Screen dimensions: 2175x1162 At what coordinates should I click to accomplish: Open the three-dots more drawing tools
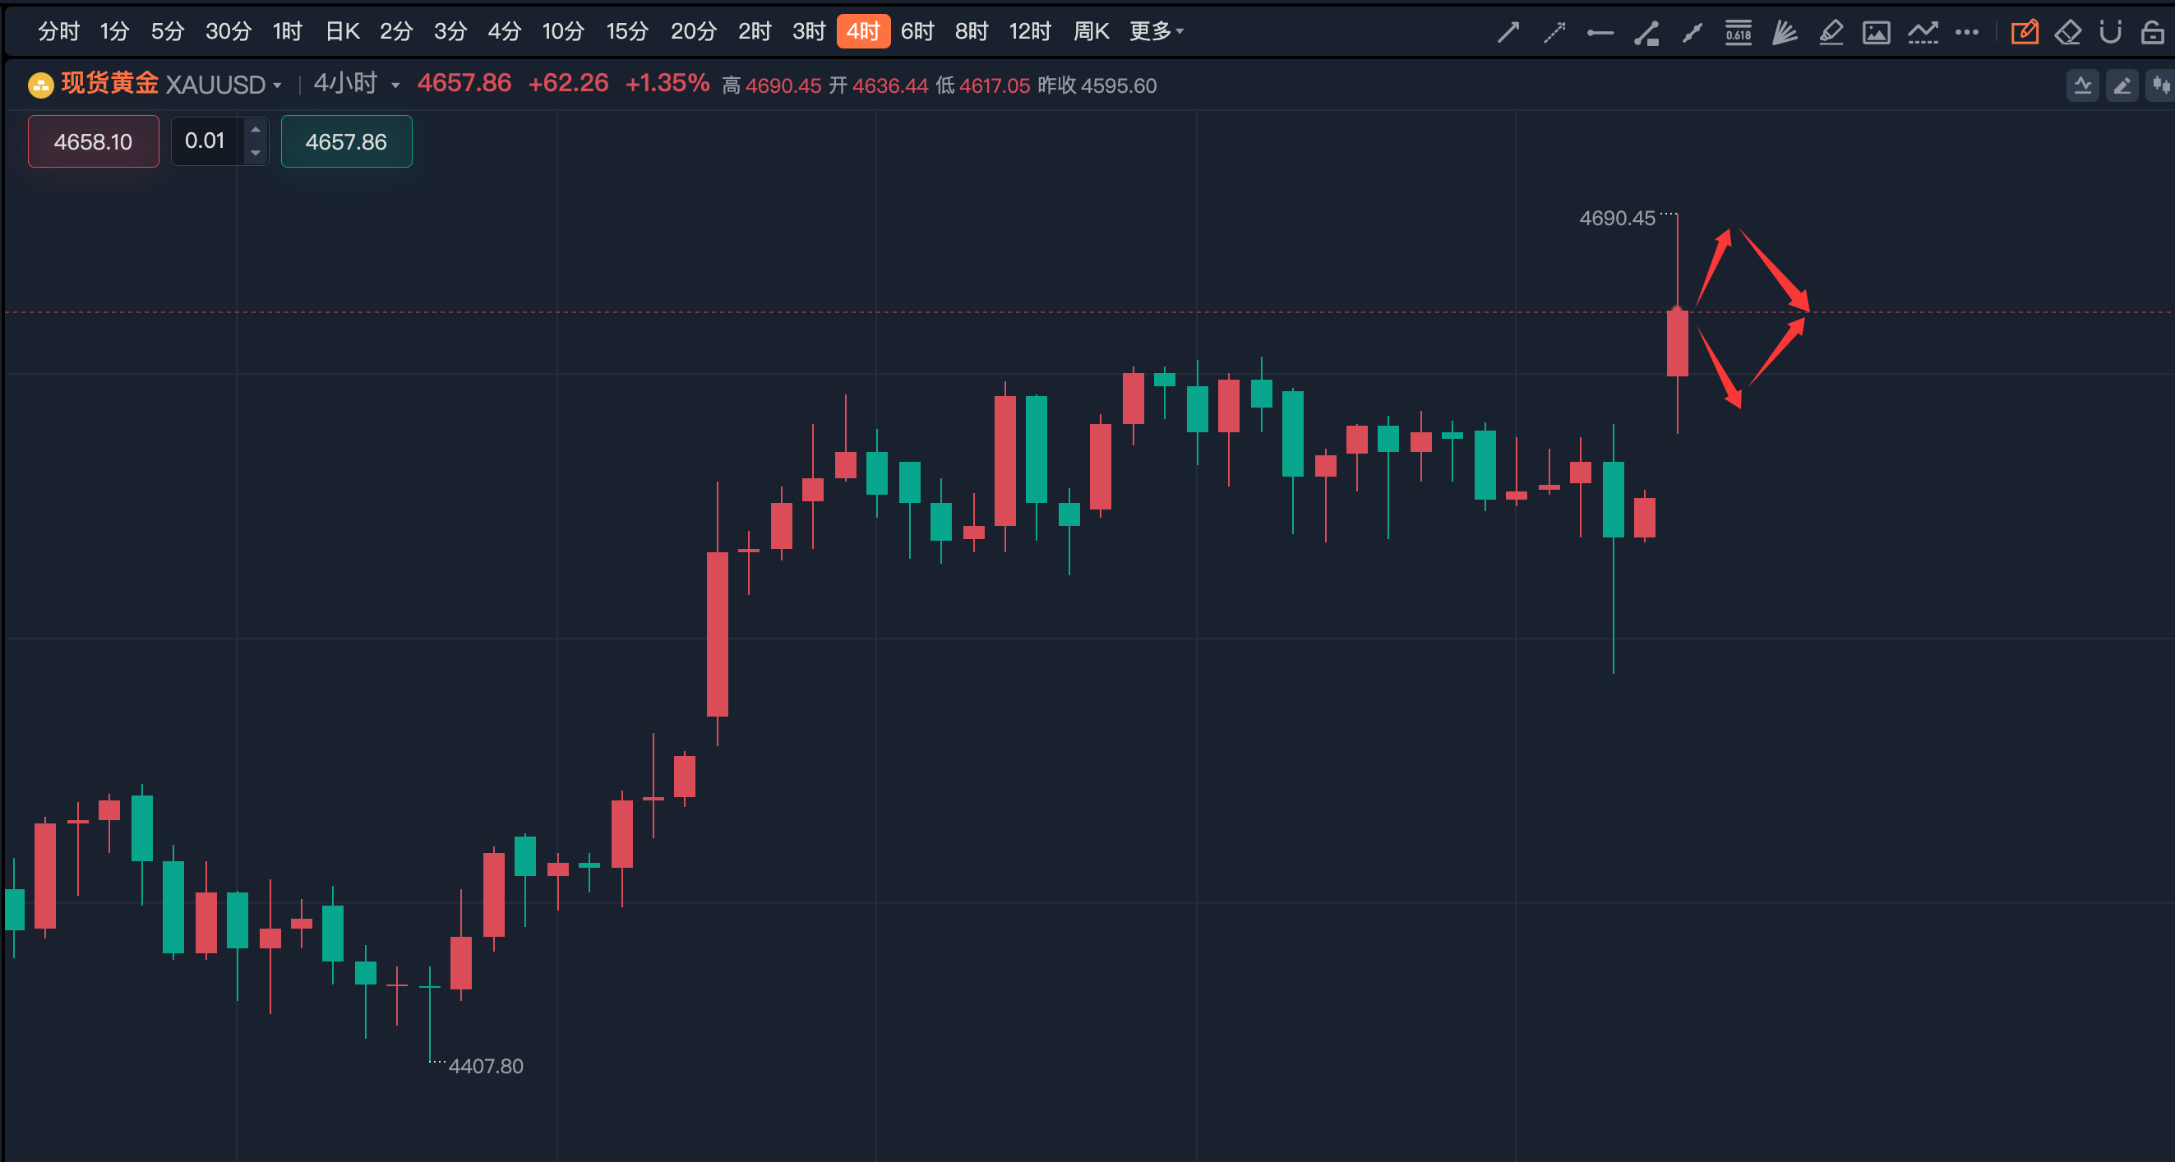pos(1966,33)
